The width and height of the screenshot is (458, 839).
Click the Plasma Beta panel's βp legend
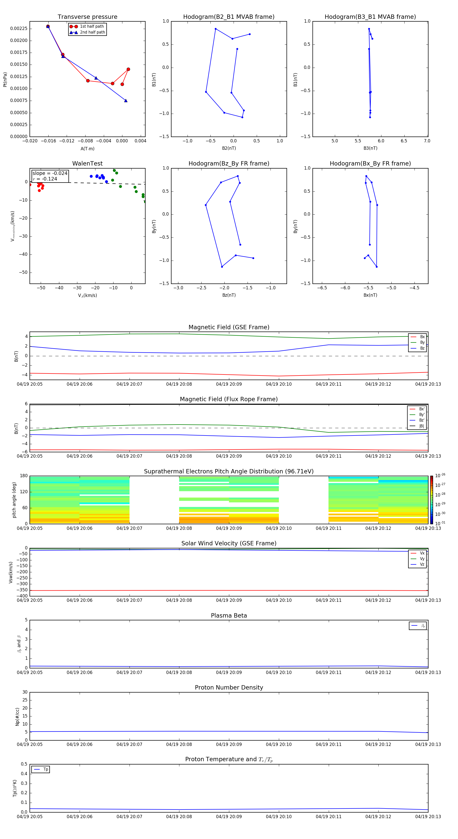(418, 626)
